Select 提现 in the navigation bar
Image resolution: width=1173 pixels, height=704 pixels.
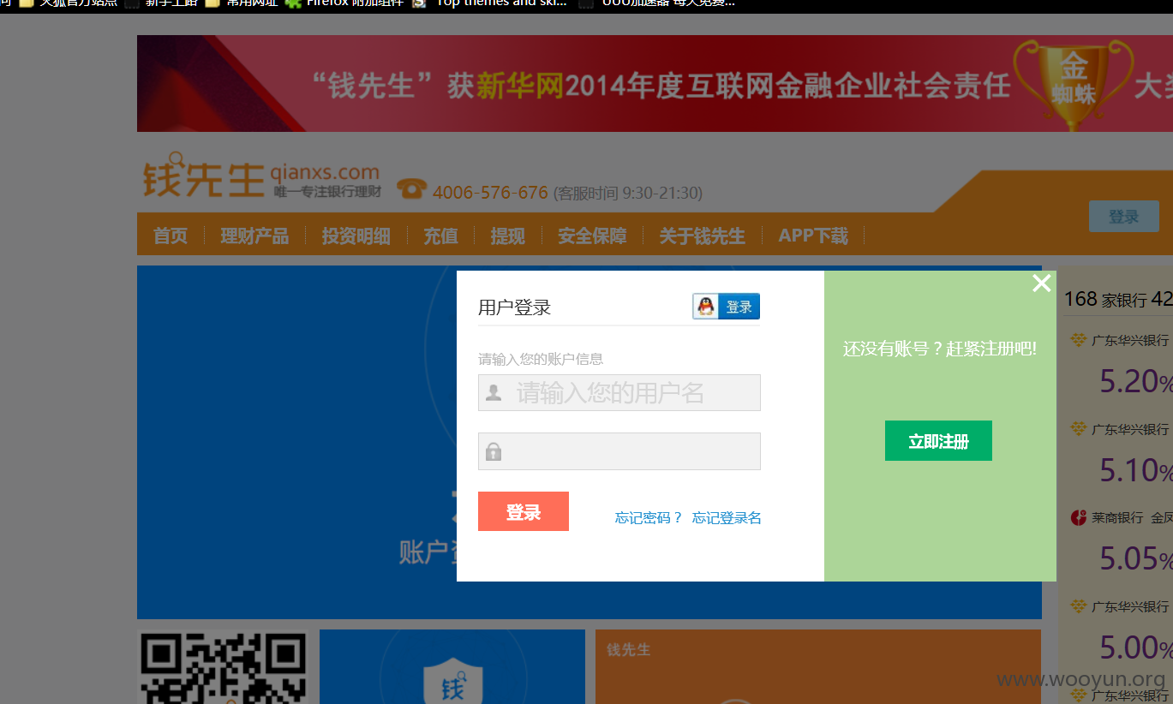point(507,236)
